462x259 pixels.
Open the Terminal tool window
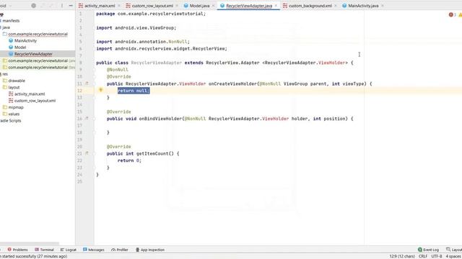click(44, 250)
